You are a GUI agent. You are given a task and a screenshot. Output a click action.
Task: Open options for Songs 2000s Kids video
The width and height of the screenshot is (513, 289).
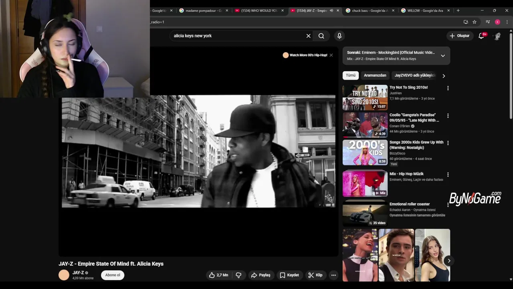click(448, 143)
